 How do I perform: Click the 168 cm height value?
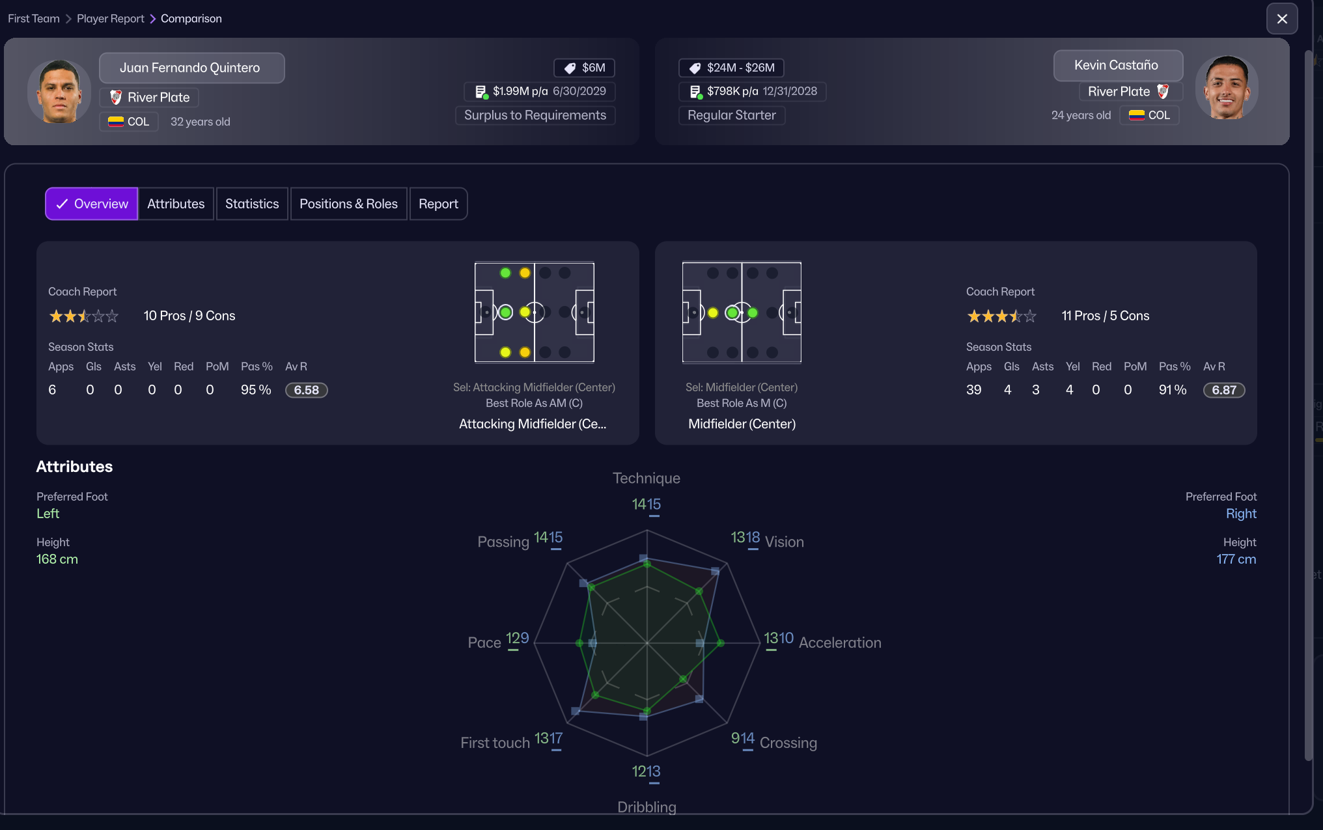(57, 559)
